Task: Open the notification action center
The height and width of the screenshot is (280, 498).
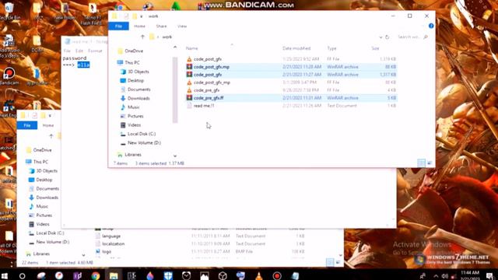Action: [489, 275]
